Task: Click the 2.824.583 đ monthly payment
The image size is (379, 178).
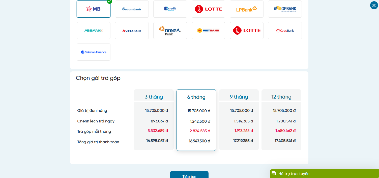Action: [200, 131]
